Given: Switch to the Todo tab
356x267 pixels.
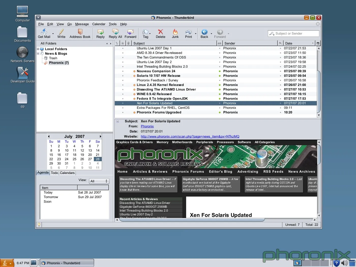Looking at the screenshot, I should click(54, 173).
